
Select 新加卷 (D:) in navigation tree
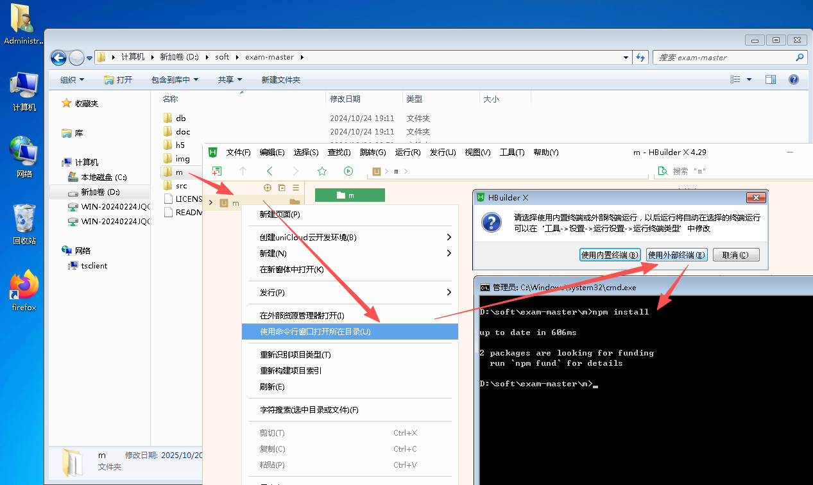pos(100,192)
